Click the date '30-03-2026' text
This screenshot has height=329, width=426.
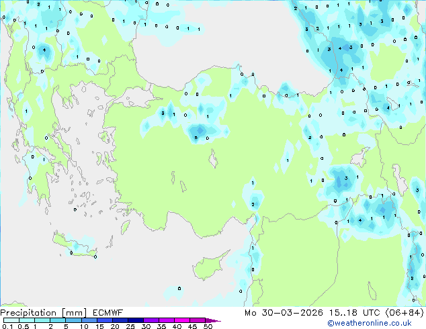[292, 313]
